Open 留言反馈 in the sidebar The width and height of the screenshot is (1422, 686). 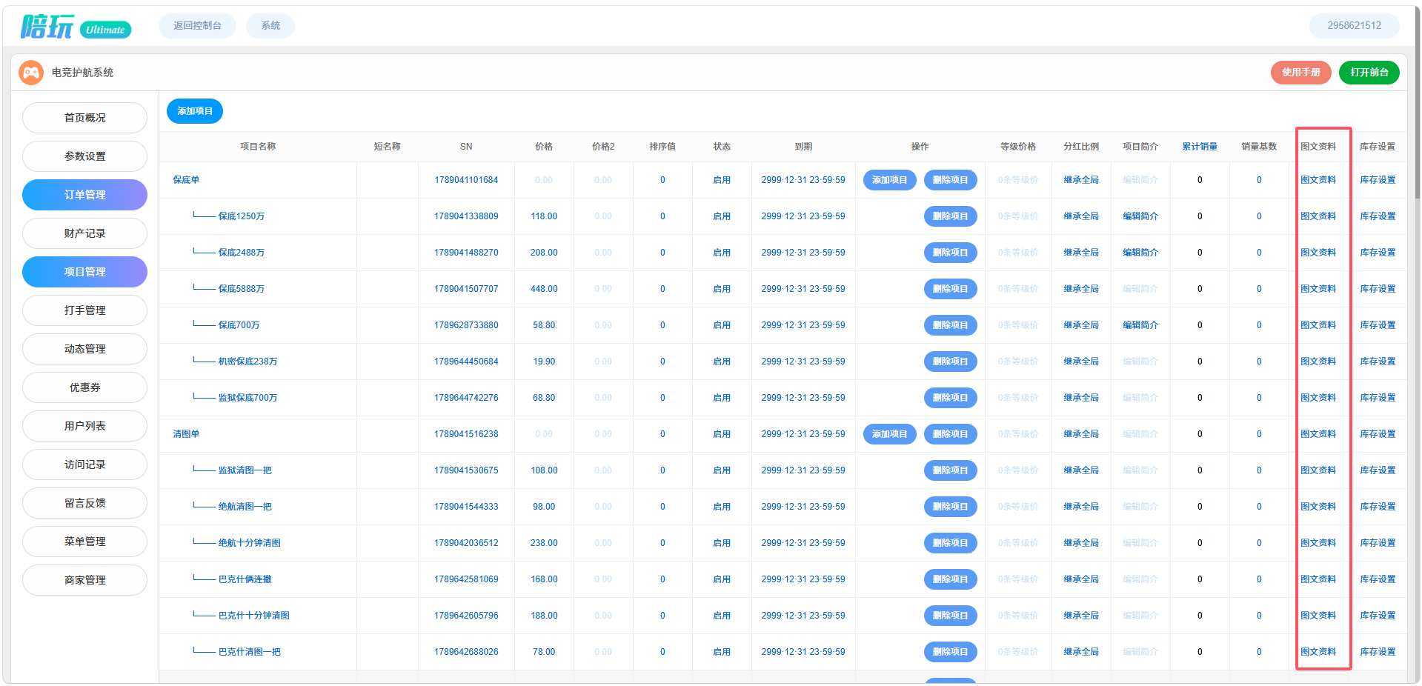coord(84,503)
